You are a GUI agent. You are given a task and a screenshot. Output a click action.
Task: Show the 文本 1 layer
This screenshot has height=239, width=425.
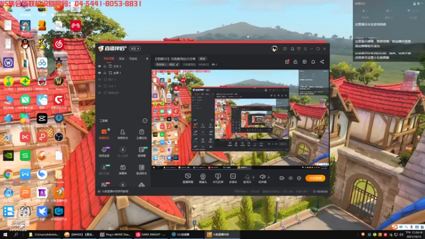click(99, 86)
